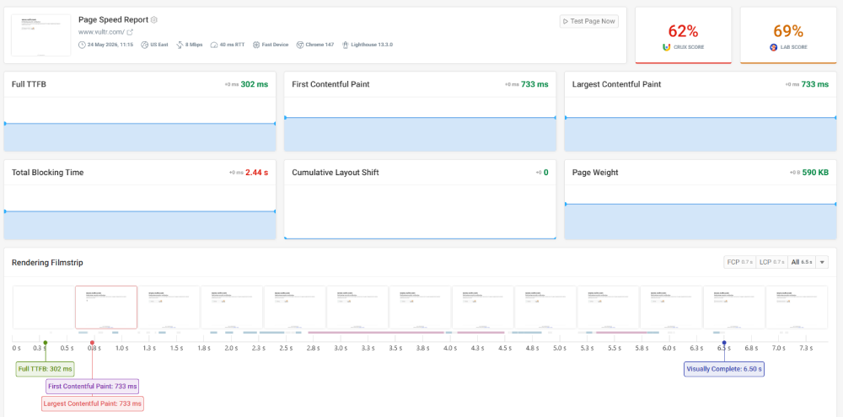
Task: Open the filmstrip options dropdown arrow
Action: point(822,262)
